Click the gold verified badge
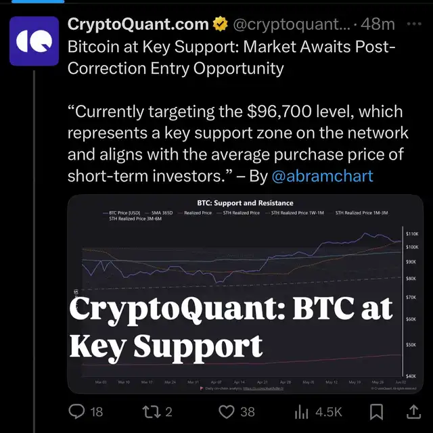The width and height of the screenshot is (433, 433). pyautogui.click(x=221, y=25)
